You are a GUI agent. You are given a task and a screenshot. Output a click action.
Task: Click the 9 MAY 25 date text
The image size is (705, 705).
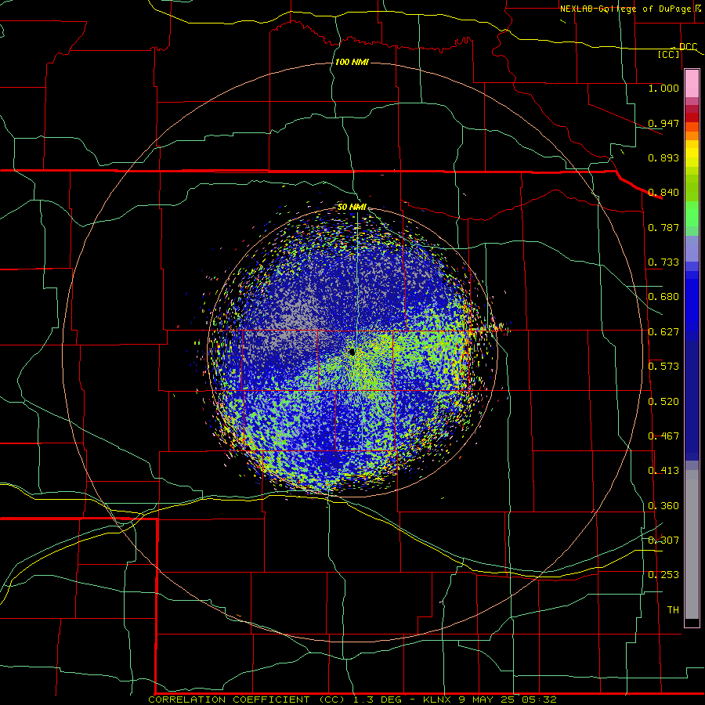487,700
